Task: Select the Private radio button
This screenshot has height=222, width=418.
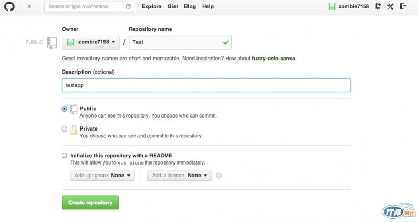Action: [64, 129]
